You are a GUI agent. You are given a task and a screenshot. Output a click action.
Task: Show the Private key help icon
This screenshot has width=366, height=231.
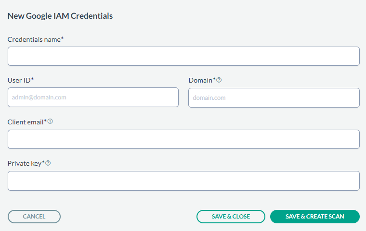pyautogui.click(x=48, y=163)
